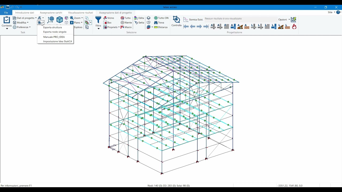Viewport: 342px width, 192px height.
Task: Switch to Visualizzazione risultati tab
Action: click(80, 13)
